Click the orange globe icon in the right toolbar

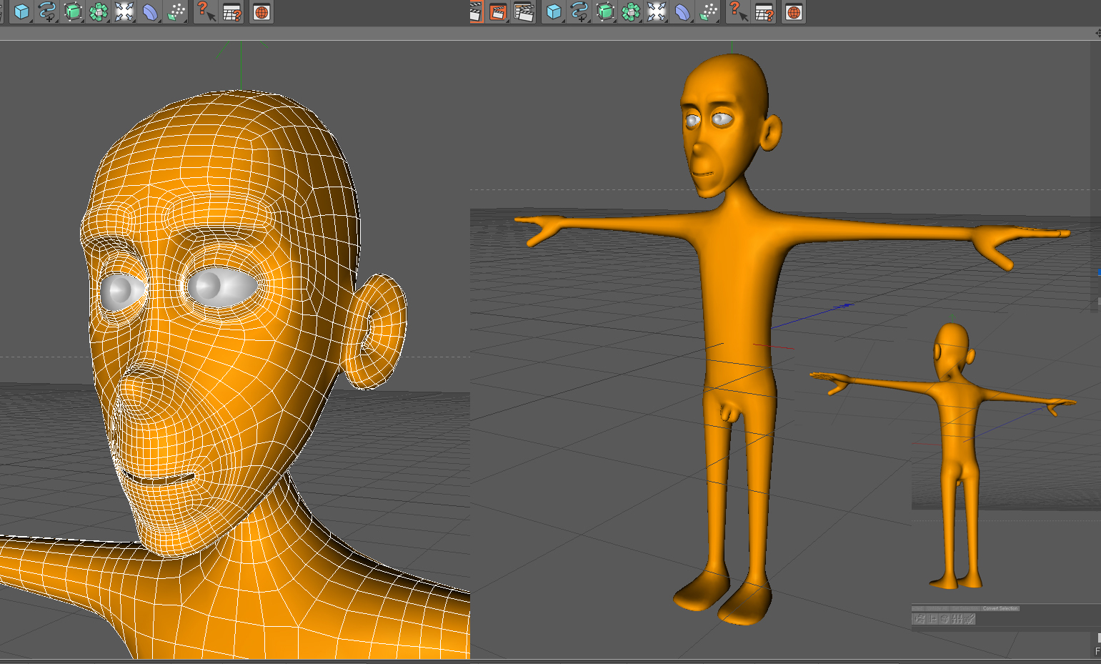click(x=794, y=11)
